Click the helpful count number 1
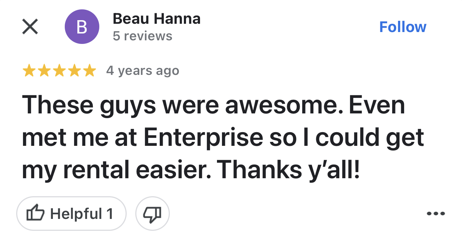 click(109, 214)
